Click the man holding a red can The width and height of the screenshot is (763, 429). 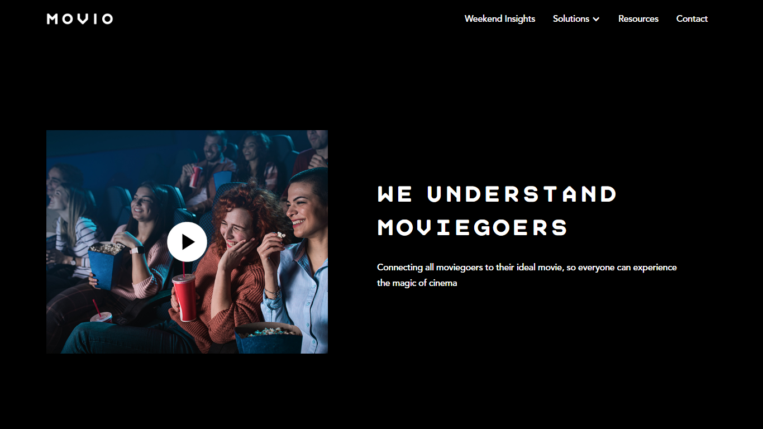pos(208,168)
